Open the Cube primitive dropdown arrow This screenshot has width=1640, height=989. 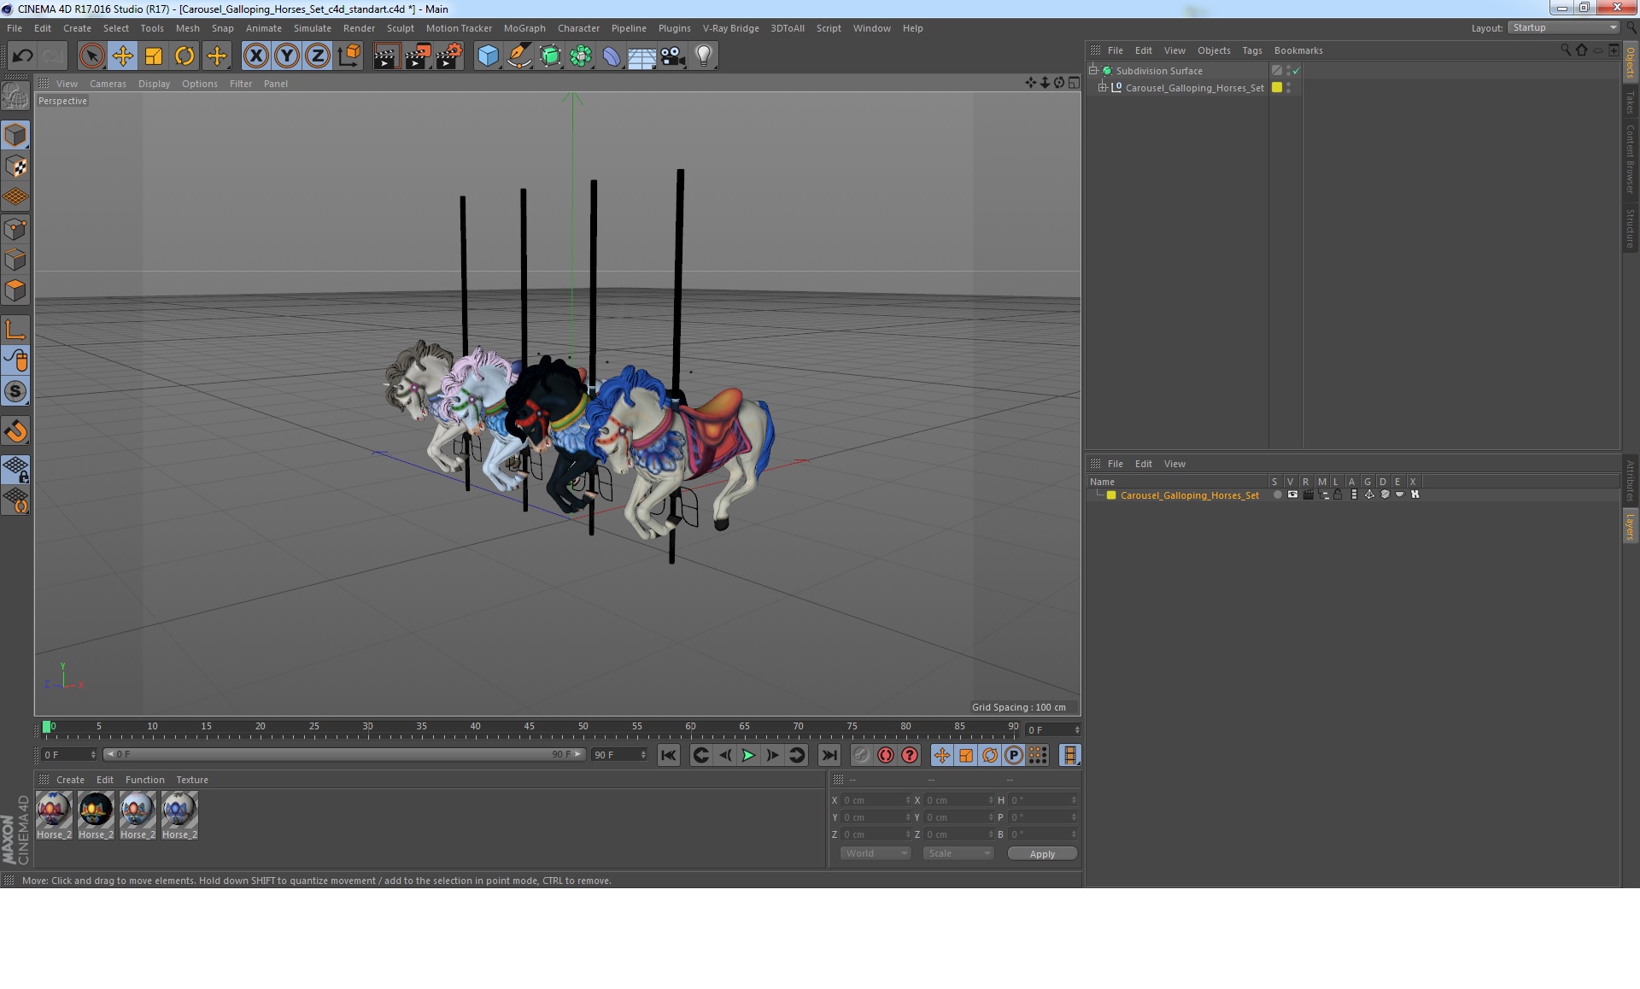(499, 67)
